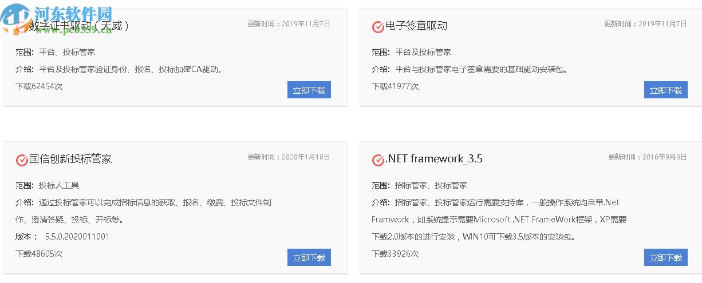Click the checkmark icon beside 国信创新投标管家
Screen dimensions: 702x283
pos(22,160)
